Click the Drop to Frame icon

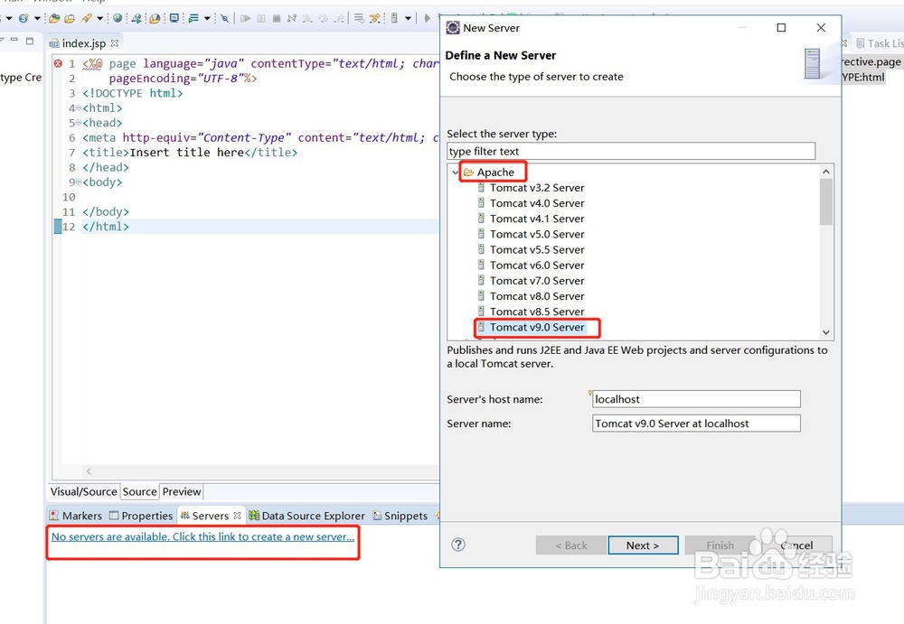pos(359,18)
